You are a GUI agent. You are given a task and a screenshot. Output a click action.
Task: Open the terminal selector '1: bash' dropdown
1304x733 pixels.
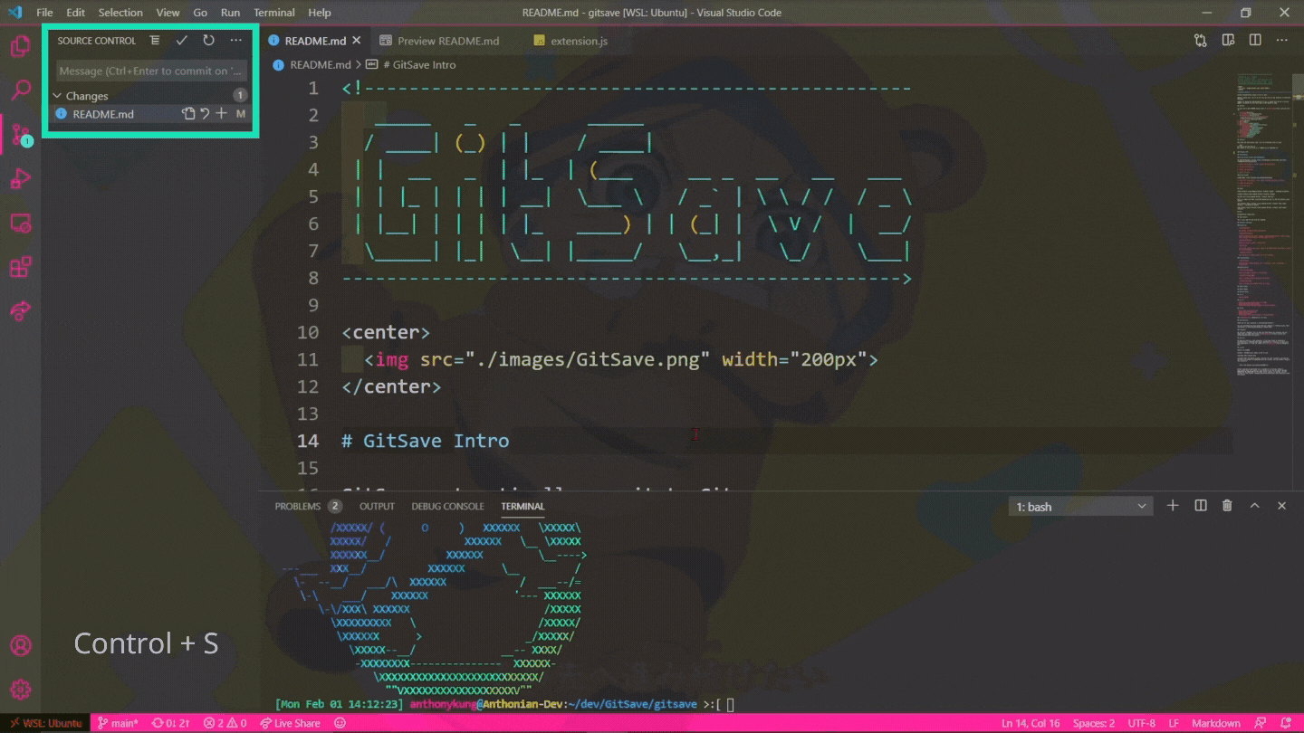[1081, 507]
